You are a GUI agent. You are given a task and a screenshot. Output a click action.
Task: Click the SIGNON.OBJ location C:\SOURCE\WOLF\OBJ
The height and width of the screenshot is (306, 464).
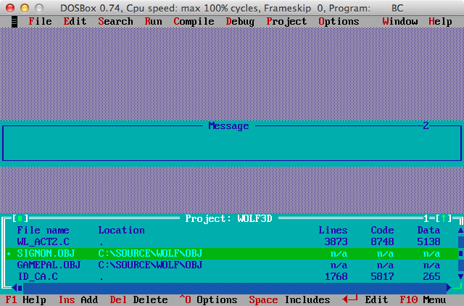click(x=150, y=253)
